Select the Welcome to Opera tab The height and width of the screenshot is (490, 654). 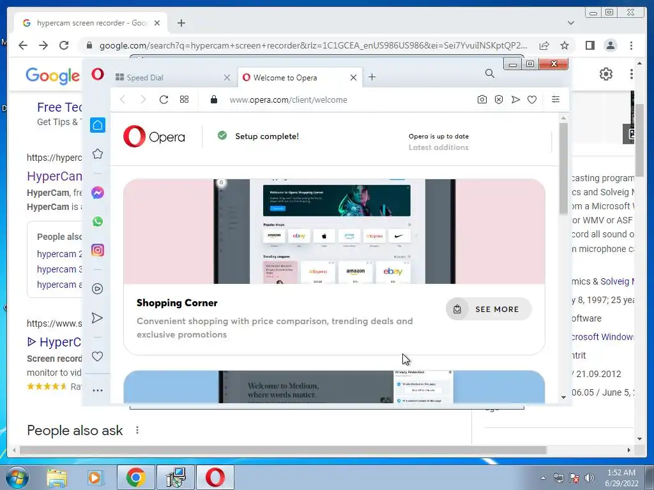pyautogui.click(x=300, y=77)
